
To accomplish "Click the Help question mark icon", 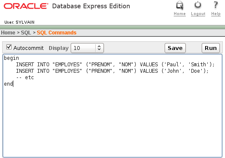I will coord(216,5).
